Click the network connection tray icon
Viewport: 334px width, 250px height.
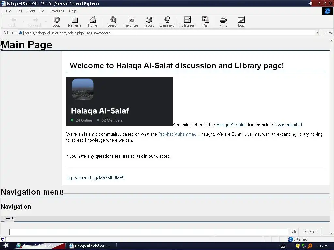pos(304,246)
